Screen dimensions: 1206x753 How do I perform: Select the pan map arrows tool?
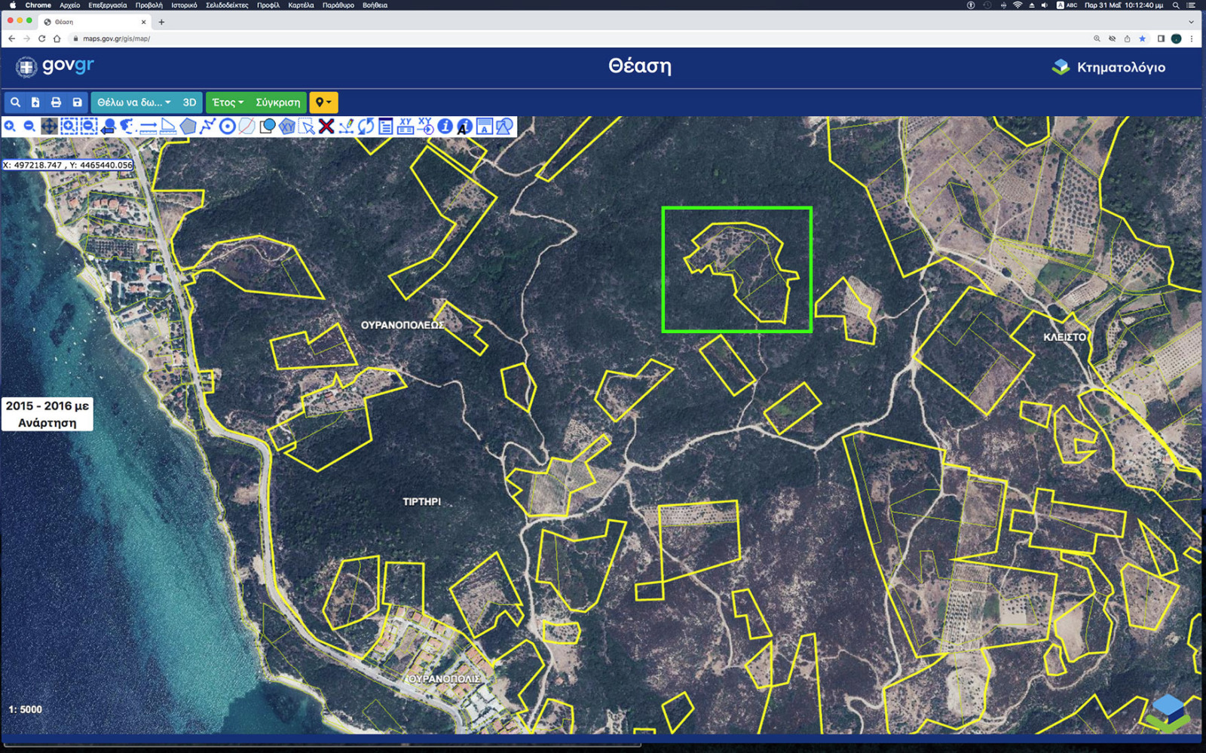49,127
